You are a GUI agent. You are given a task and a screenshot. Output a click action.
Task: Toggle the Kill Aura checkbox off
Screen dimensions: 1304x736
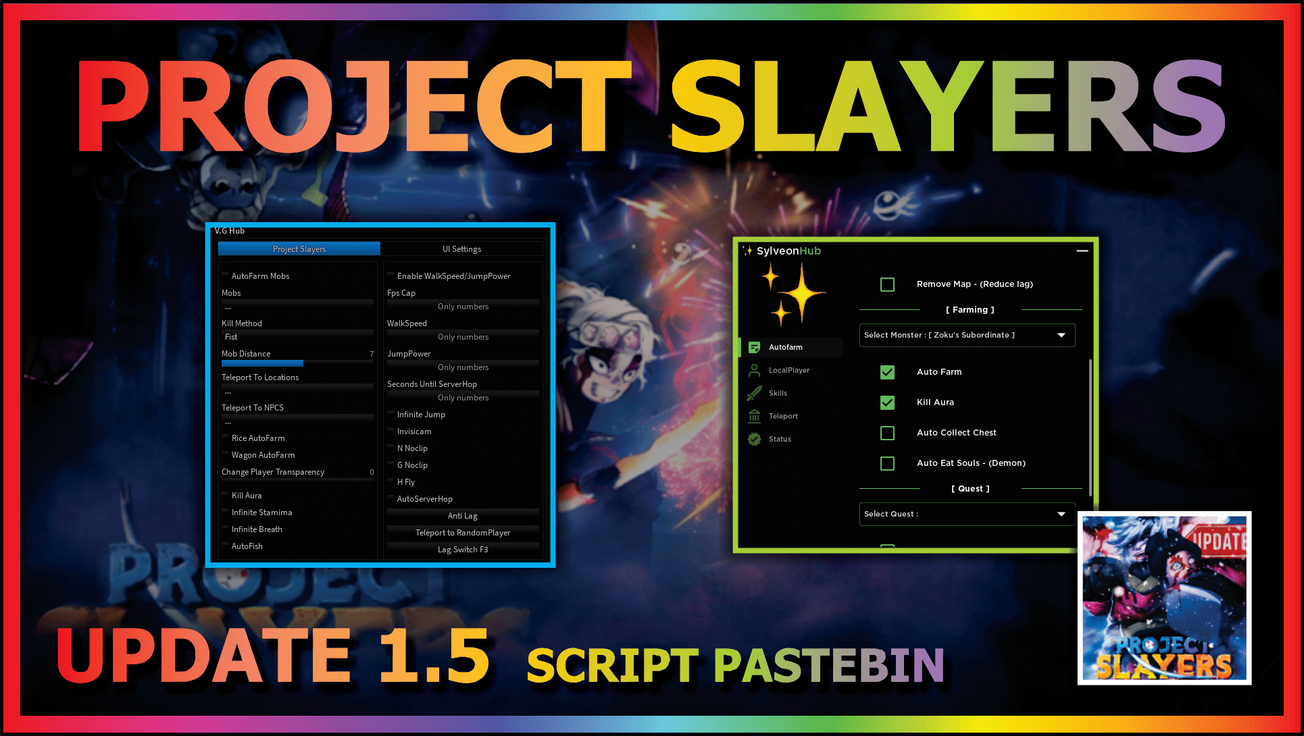pyautogui.click(x=886, y=402)
